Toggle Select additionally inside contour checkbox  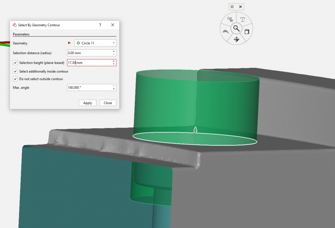click(x=15, y=71)
